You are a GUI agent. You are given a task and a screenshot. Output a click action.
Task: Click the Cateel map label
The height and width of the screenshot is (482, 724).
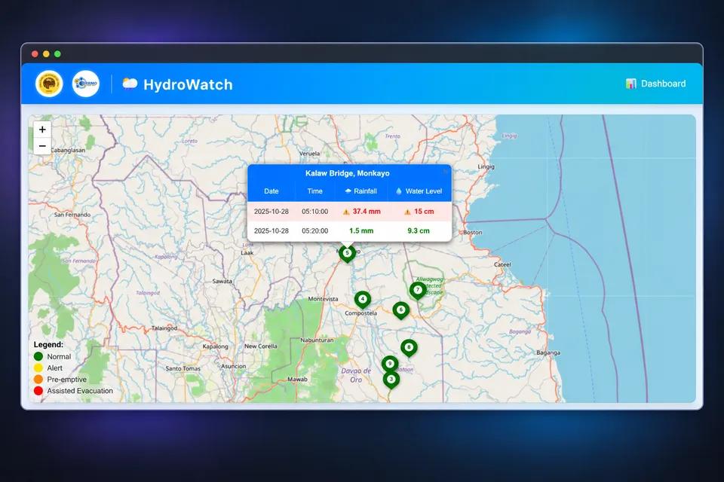[502, 265]
